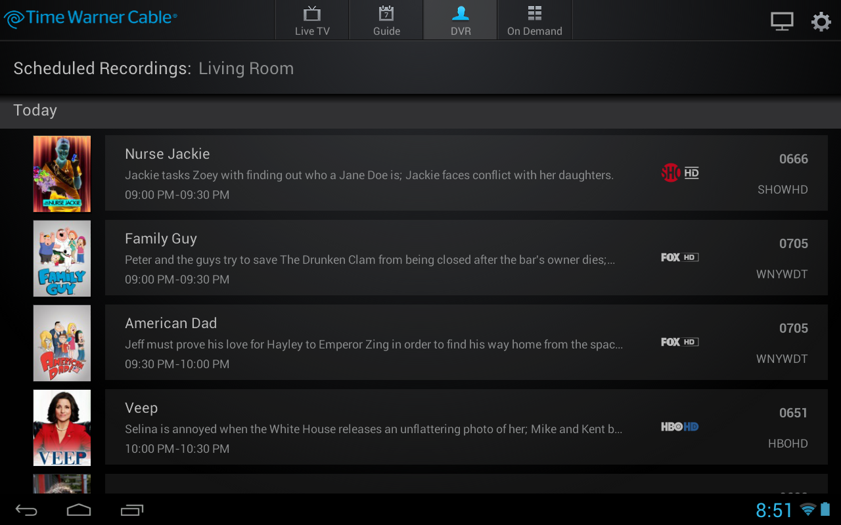
Task: Click the system clock showing 8:51
Action: click(x=775, y=510)
